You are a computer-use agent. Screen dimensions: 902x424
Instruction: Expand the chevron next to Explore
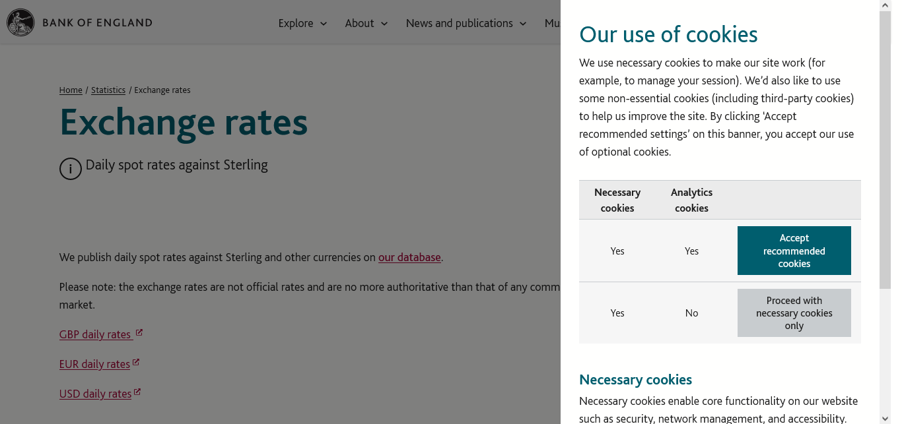tap(324, 24)
